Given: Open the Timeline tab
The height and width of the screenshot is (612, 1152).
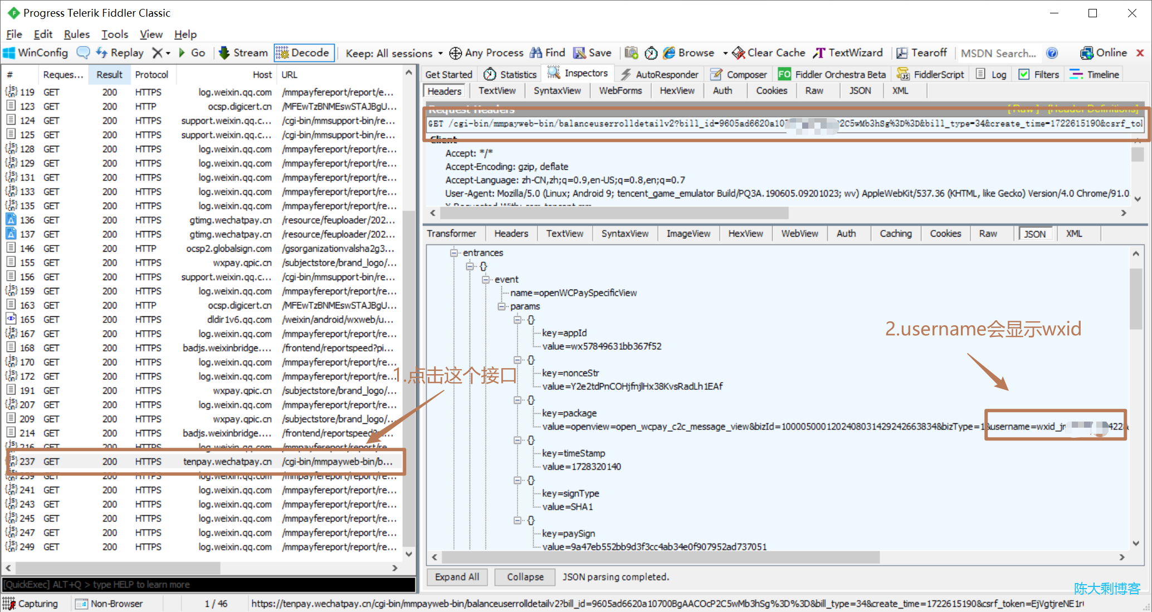Looking at the screenshot, I should [x=1095, y=75].
